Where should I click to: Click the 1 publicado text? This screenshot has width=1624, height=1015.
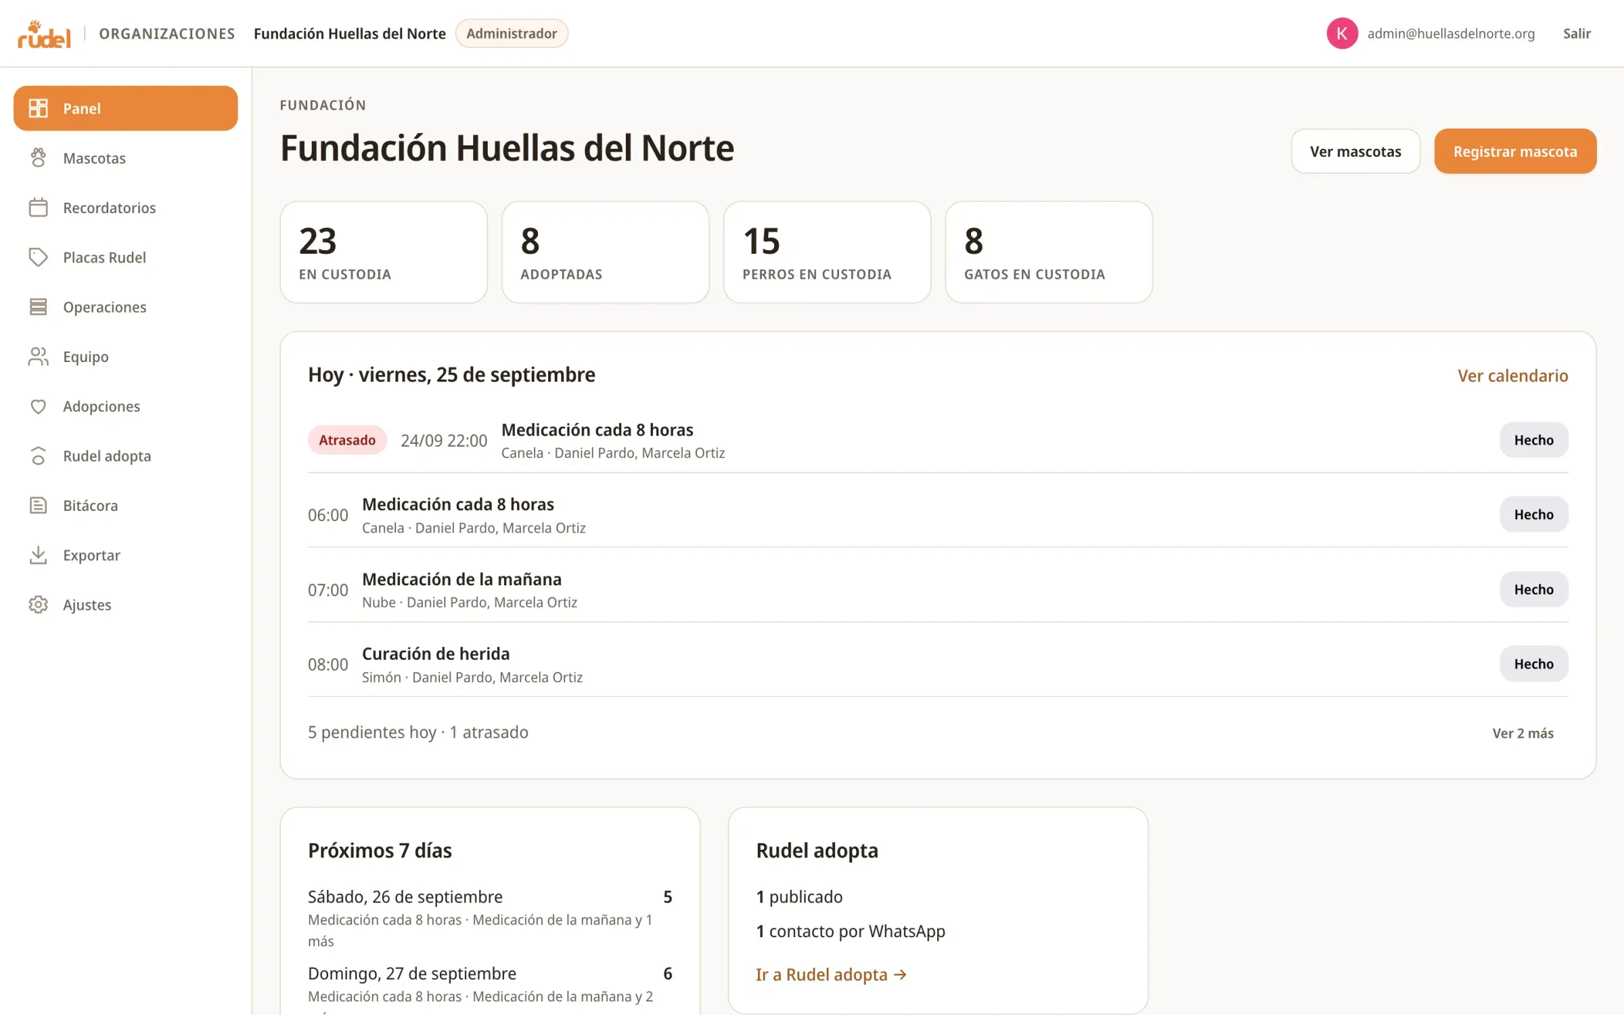(x=799, y=897)
